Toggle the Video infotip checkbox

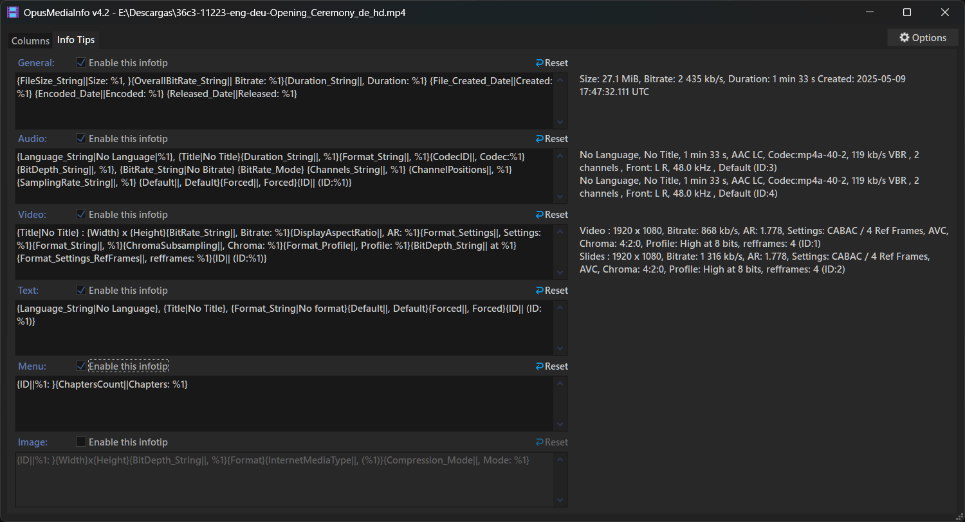click(x=81, y=215)
